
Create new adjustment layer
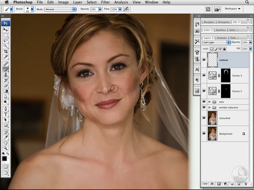click(225, 184)
